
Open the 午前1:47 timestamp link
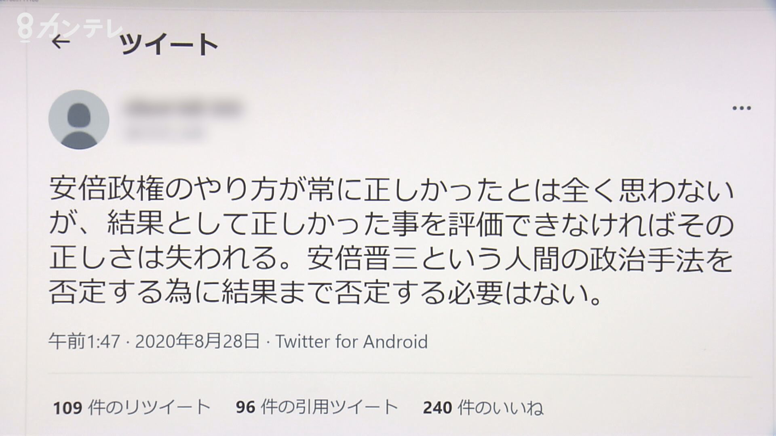tap(84, 342)
